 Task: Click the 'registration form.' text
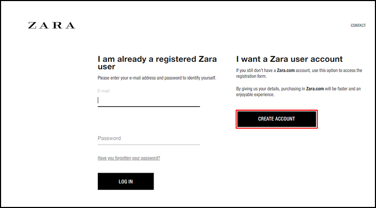click(251, 76)
